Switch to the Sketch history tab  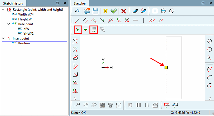(13, 3)
